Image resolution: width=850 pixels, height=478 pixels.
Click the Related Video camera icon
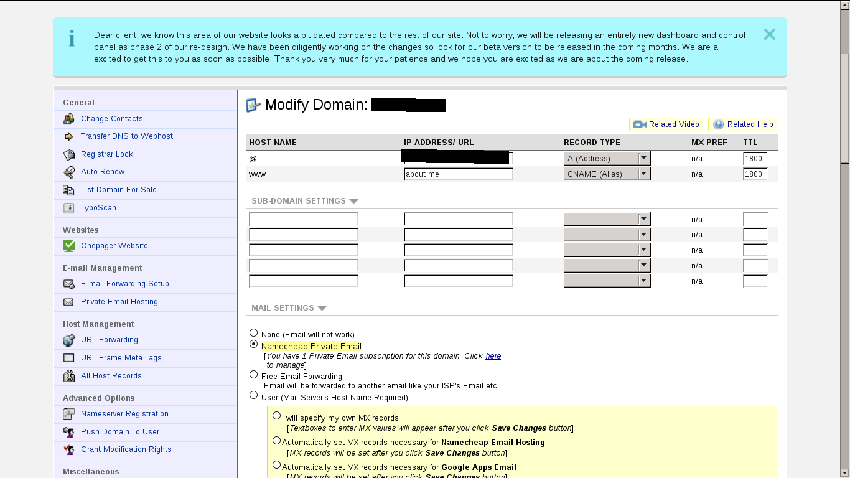[640, 124]
